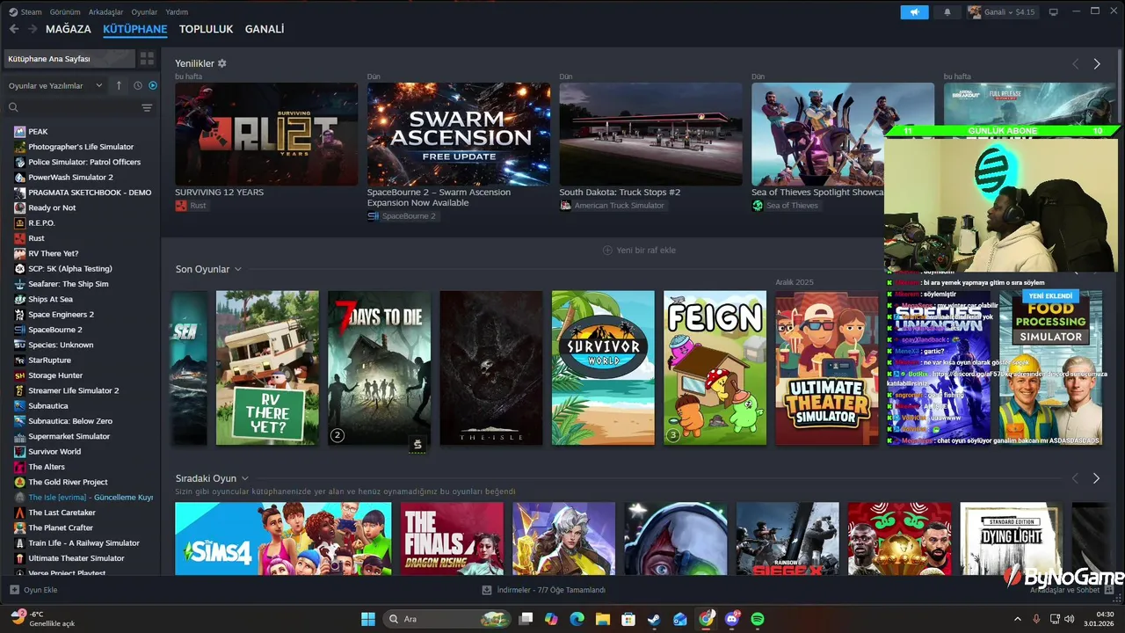The image size is (1125, 633).
Task: Expand the Oyunlar ve Yazılımlar dropdown
Action: point(55,85)
